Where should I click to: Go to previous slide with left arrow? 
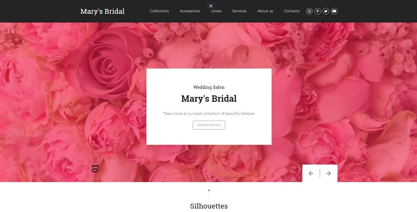(x=311, y=173)
